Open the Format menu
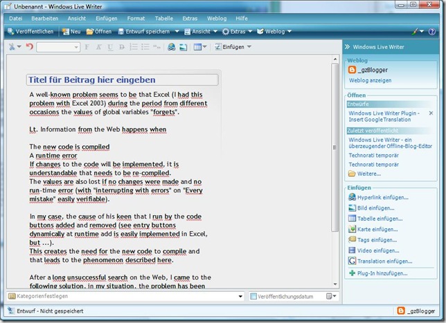 point(136,19)
